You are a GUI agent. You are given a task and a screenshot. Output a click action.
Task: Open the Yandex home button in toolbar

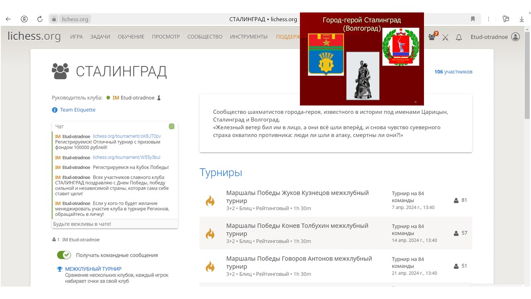(24, 19)
